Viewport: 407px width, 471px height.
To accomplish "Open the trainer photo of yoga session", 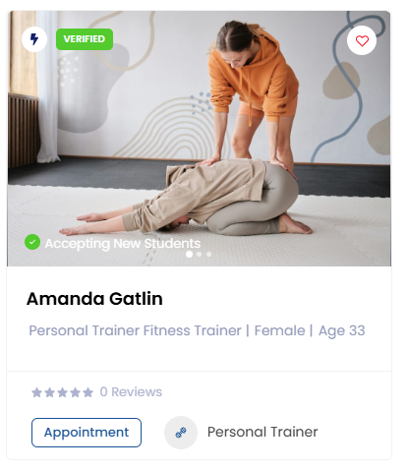I will point(199,139).
